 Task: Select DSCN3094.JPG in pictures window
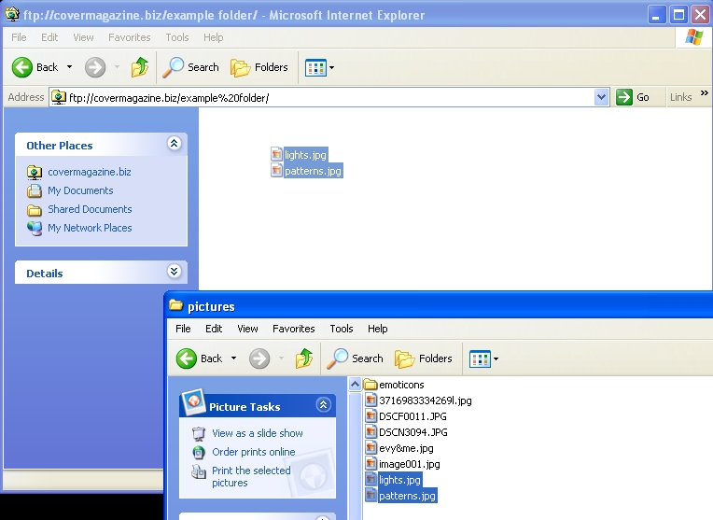coord(407,432)
